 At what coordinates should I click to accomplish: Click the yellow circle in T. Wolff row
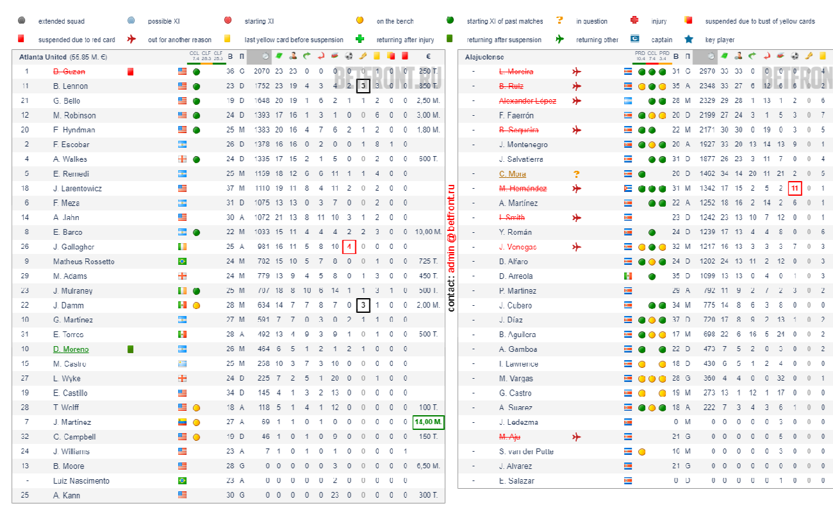tap(196, 408)
